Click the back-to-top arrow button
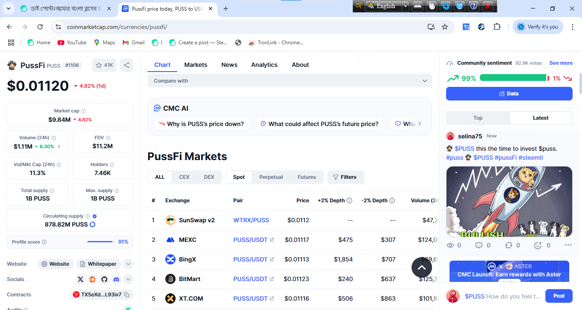Viewport: 582px width, 310px height. [422, 267]
